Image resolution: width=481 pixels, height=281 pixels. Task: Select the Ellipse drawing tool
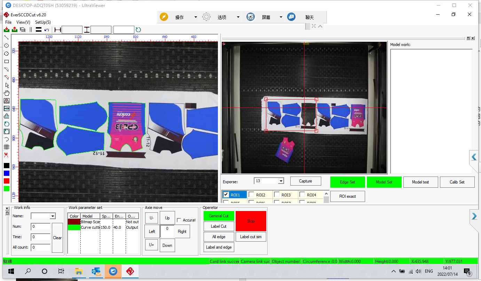tap(6, 54)
